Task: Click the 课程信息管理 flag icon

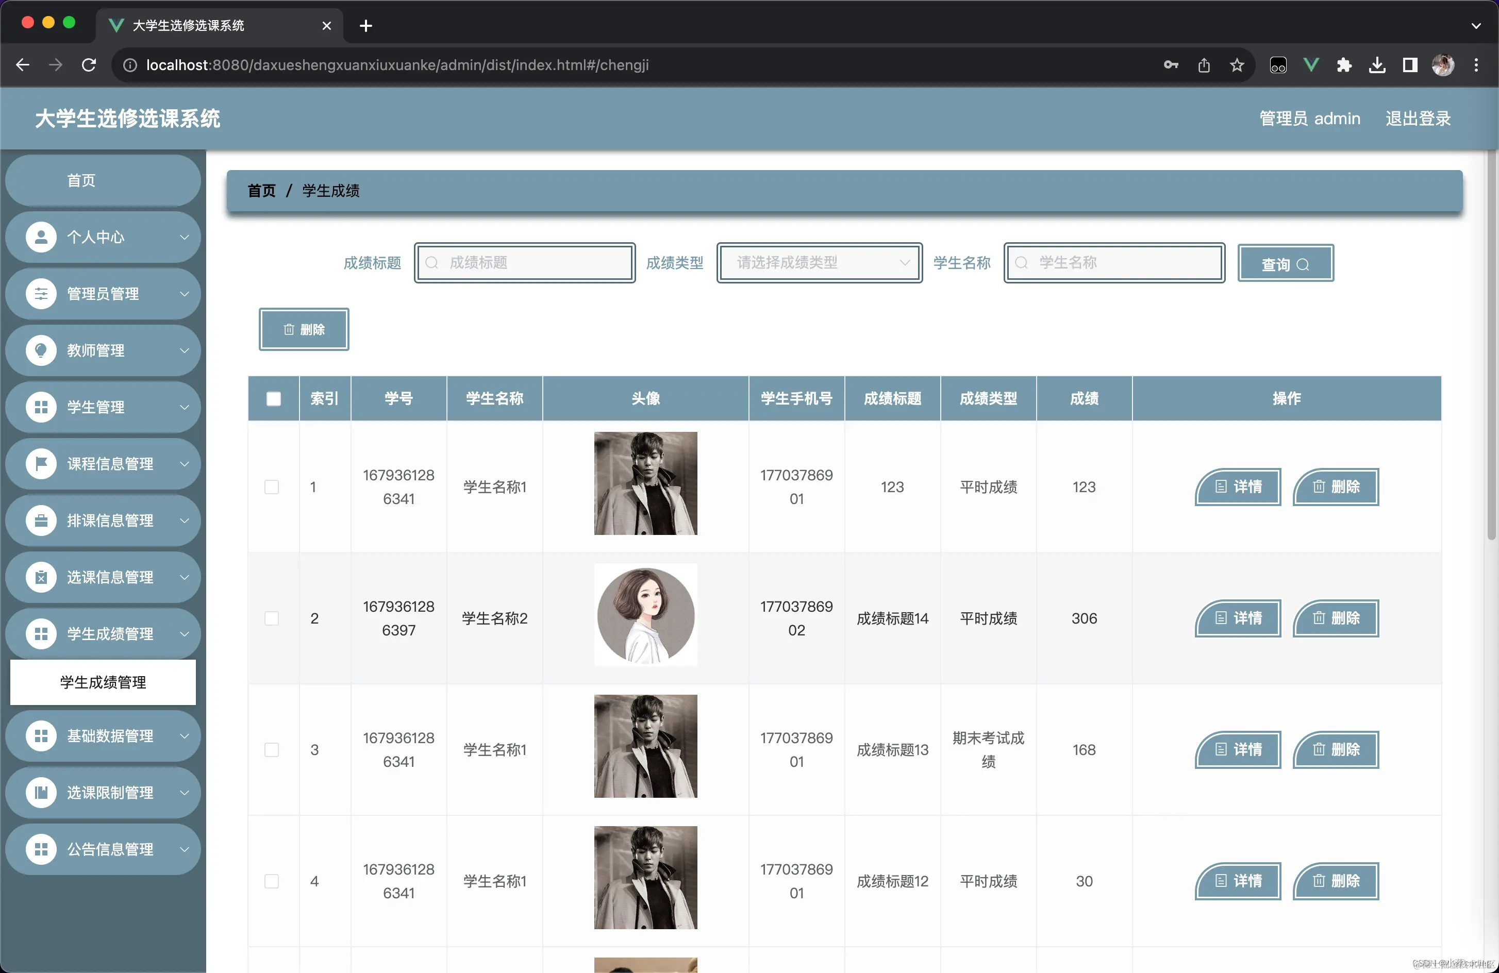Action: tap(41, 464)
